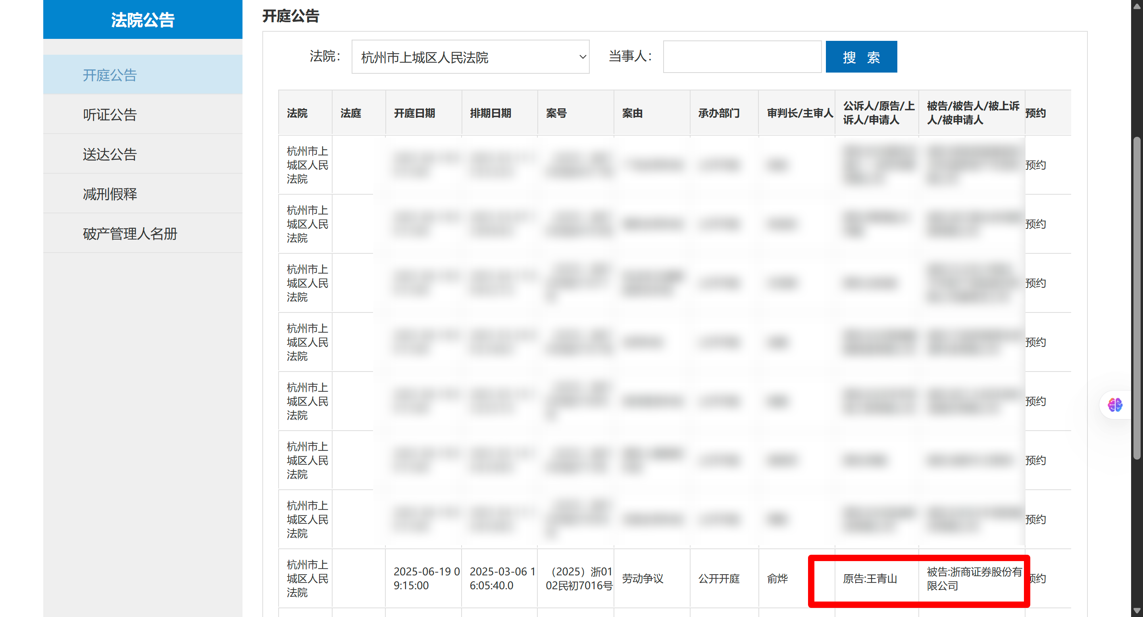
Task: Click the 搜索 search button
Action: [x=861, y=57]
